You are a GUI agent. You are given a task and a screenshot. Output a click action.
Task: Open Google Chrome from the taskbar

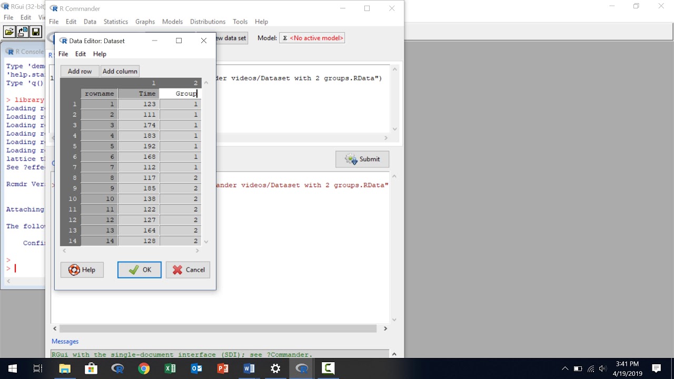144,368
